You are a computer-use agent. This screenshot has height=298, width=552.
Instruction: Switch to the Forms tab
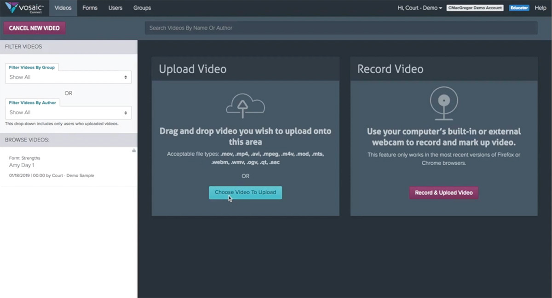tap(90, 8)
